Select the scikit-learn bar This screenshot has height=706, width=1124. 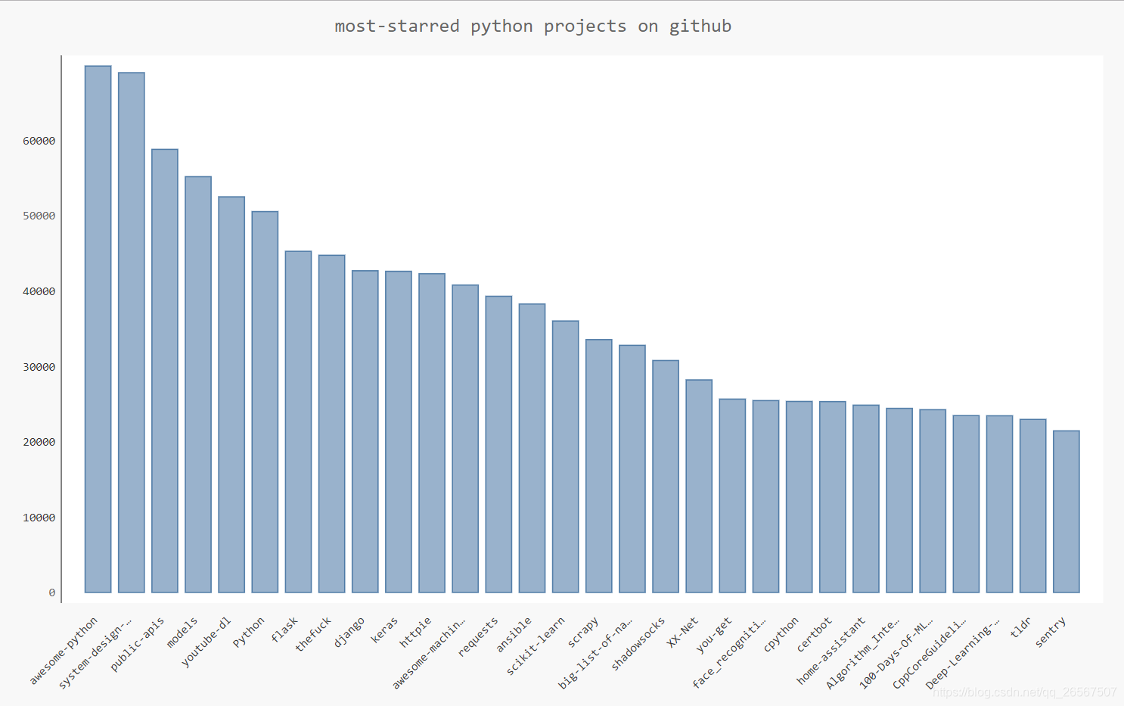566,456
